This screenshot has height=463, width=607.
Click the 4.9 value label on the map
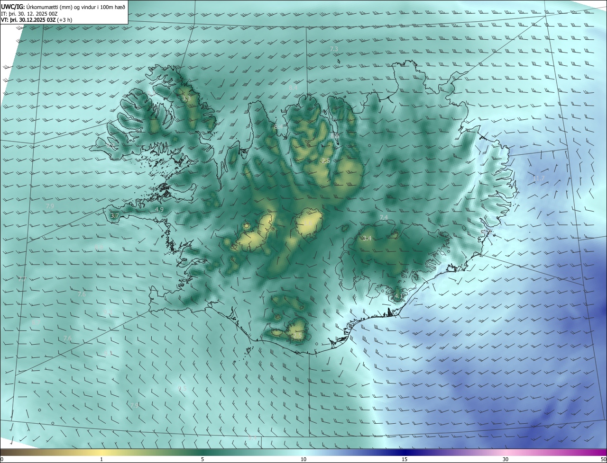click(159, 209)
